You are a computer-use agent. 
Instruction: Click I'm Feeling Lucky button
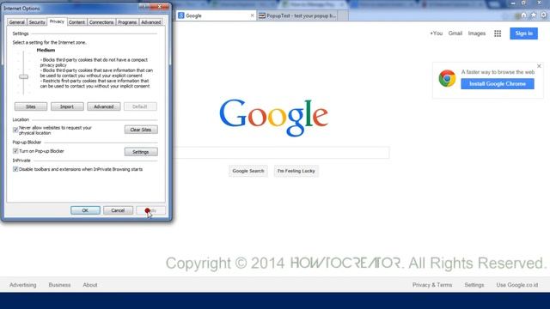click(296, 171)
